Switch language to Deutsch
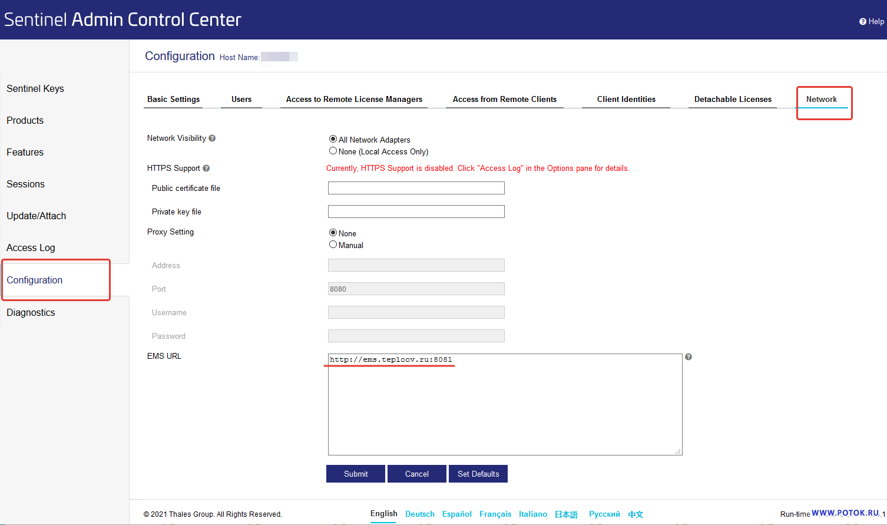Image resolution: width=887 pixels, height=525 pixels. pyautogui.click(x=420, y=514)
